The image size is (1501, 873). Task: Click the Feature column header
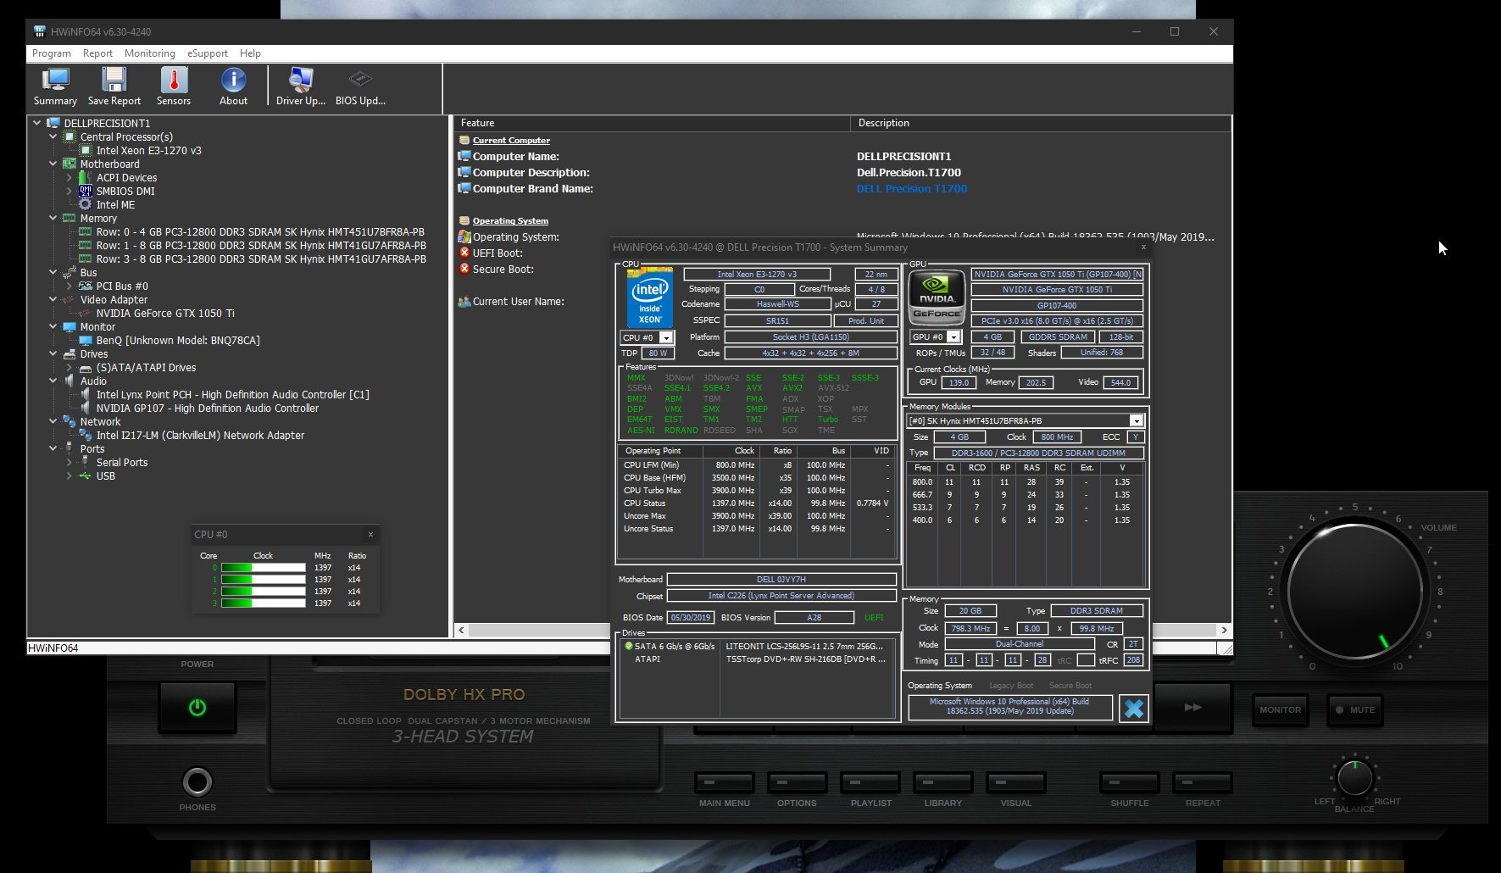coord(652,123)
